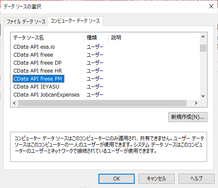Click the vertical scrollbar thumb
The height and width of the screenshot is (188, 218).
pyautogui.click(x=203, y=48)
